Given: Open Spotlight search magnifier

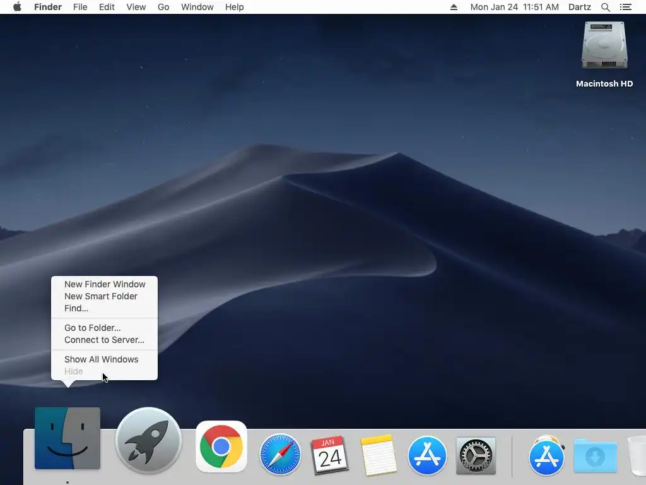Looking at the screenshot, I should 605,7.
